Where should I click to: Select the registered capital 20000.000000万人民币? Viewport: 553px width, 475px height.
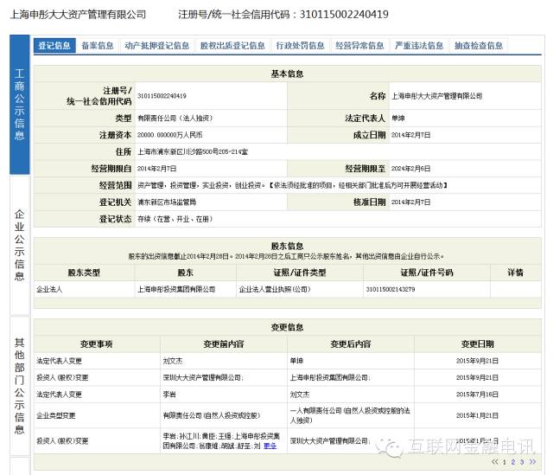[169, 135]
